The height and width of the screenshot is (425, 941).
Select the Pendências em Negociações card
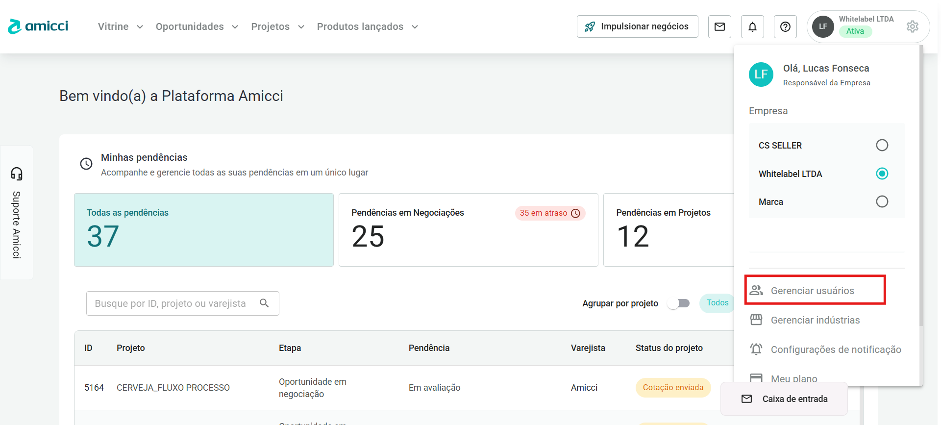point(468,230)
